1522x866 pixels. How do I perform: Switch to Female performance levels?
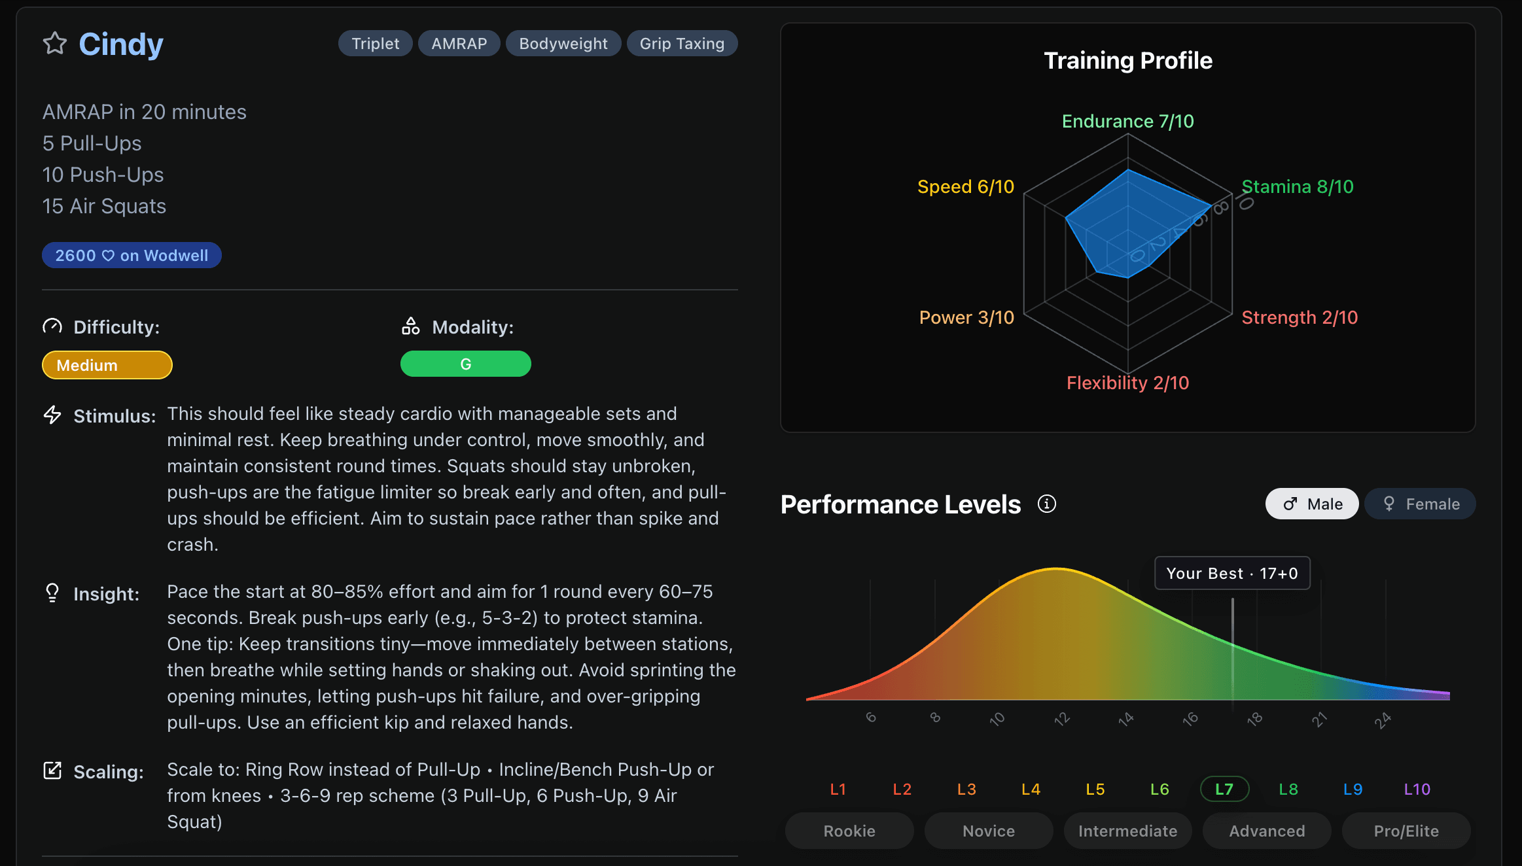[x=1419, y=504]
